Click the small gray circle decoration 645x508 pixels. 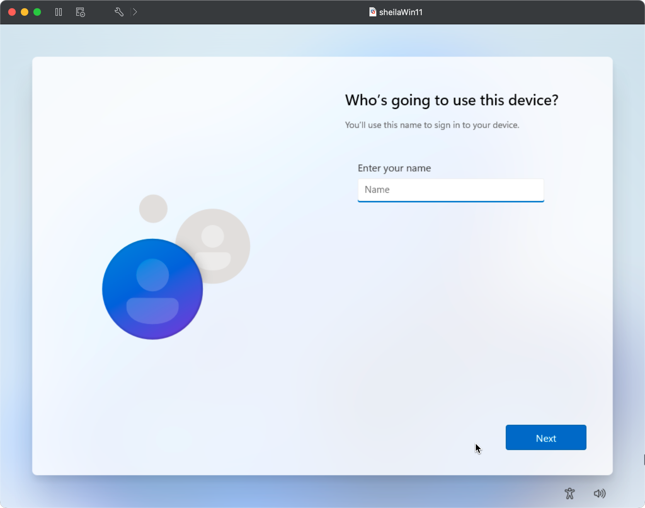pos(153,209)
